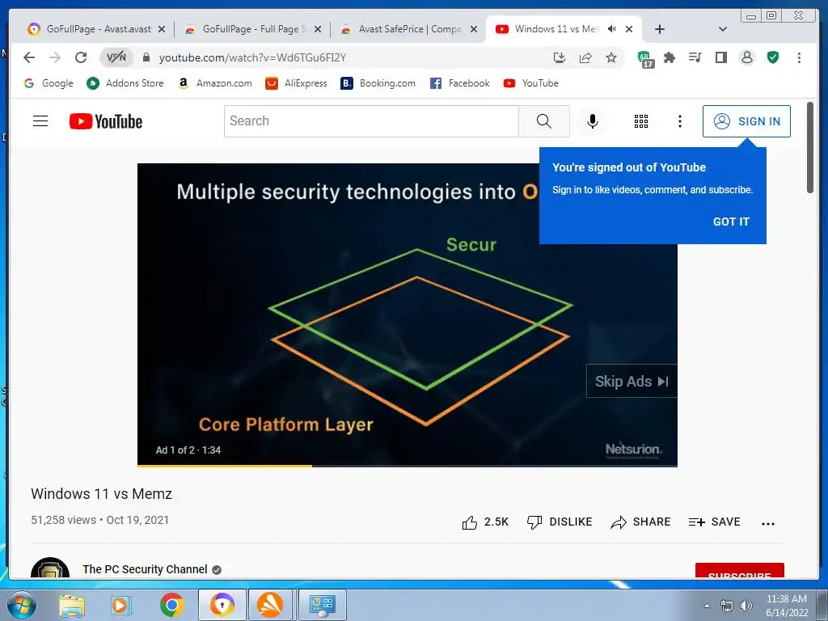The image size is (828, 621).
Task: Open the Windows Start menu
Action: pyautogui.click(x=22, y=605)
